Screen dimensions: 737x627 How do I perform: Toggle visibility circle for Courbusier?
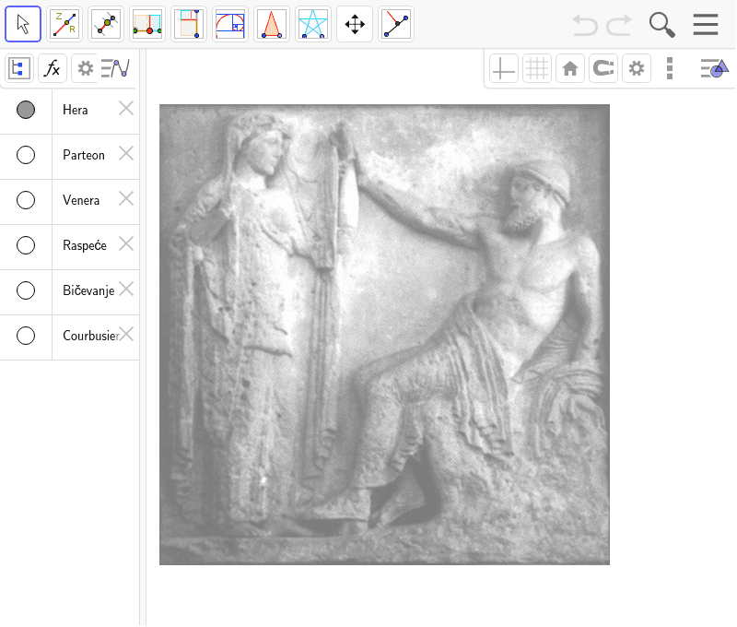(26, 336)
